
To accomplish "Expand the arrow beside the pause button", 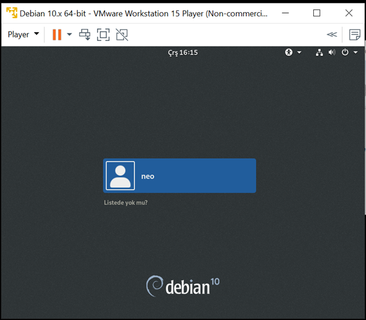I will point(69,35).
